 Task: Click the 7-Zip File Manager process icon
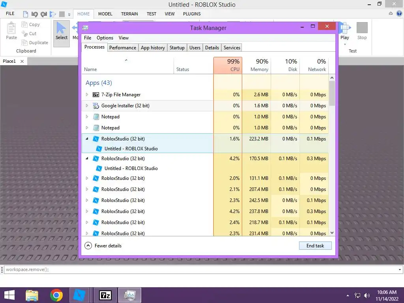[96, 95]
